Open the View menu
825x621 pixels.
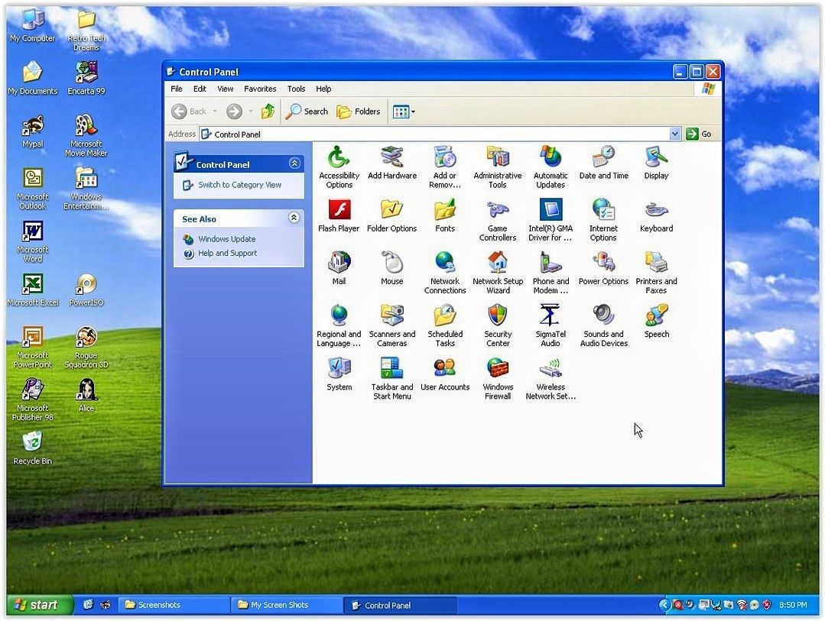(x=226, y=89)
